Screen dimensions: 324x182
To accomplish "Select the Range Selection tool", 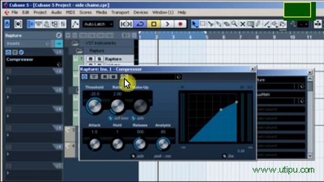I will 202,24.
